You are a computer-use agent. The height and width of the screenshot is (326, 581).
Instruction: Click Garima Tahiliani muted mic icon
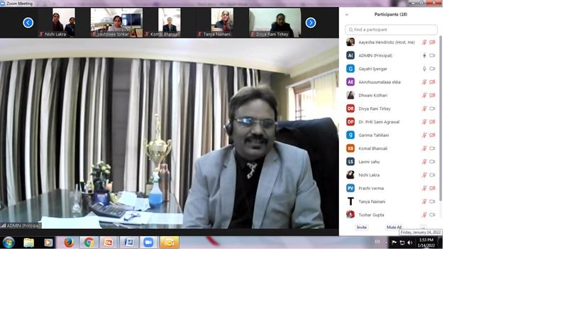coord(424,135)
